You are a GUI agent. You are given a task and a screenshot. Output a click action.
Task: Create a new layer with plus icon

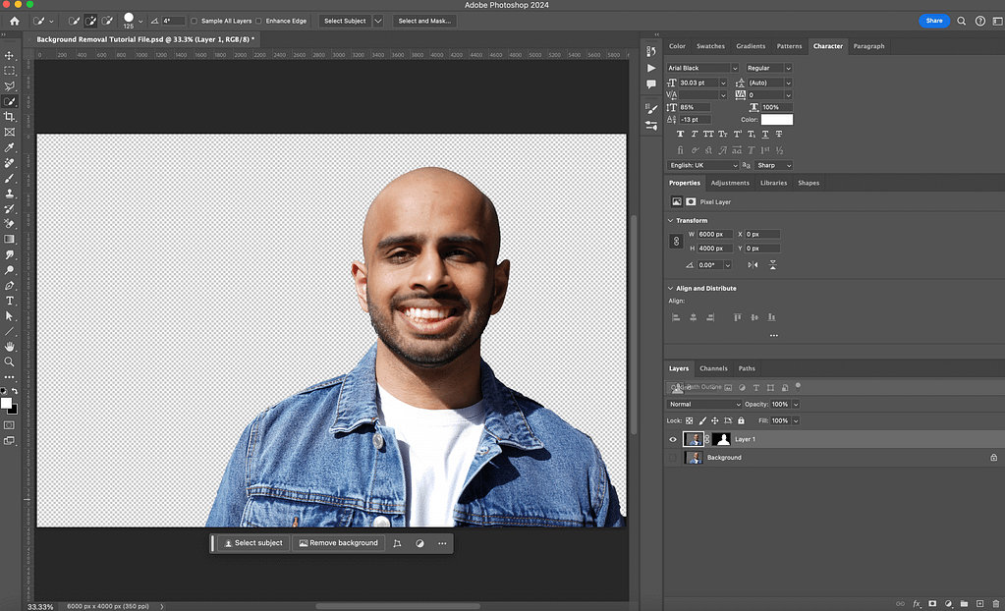coord(979,603)
